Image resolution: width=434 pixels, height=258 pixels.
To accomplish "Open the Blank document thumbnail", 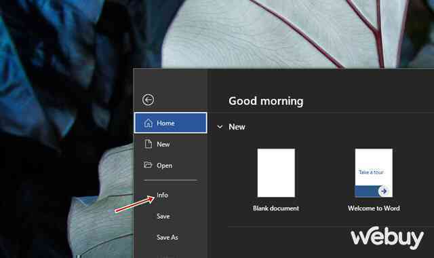I will point(276,173).
